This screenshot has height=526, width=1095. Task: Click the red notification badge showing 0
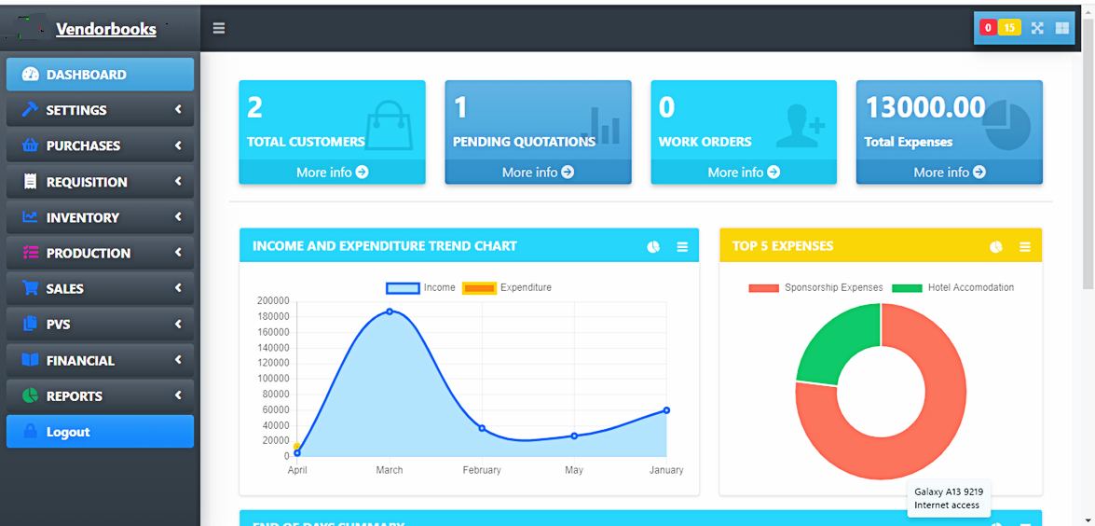point(988,28)
